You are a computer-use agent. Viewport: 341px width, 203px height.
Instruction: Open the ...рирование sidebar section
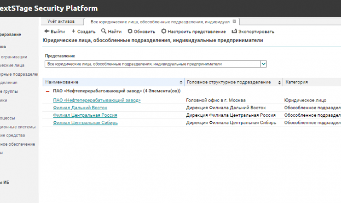point(11,35)
